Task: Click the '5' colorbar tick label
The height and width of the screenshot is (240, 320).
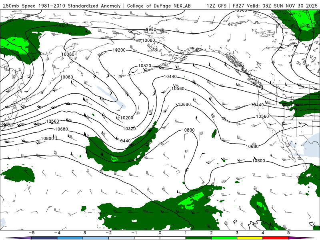Action: pyautogui.click(x=288, y=233)
